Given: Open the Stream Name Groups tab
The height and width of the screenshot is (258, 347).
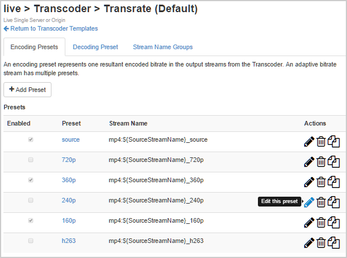Looking at the screenshot, I should pyautogui.click(x=163, y=47).
